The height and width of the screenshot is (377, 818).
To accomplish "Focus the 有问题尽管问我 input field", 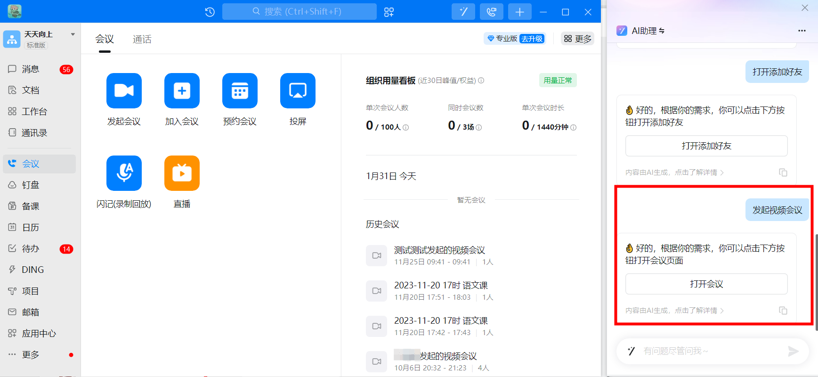I will (712, 351).
